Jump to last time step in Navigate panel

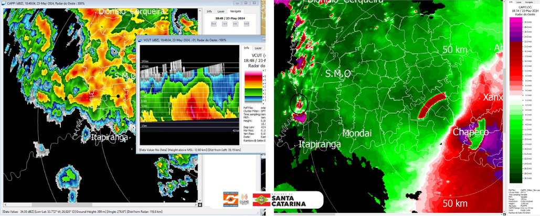(247, 24)
